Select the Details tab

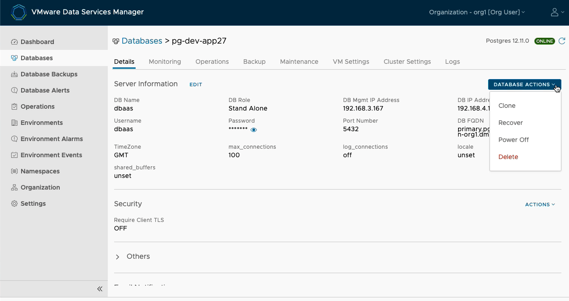[x=124, y=62]
